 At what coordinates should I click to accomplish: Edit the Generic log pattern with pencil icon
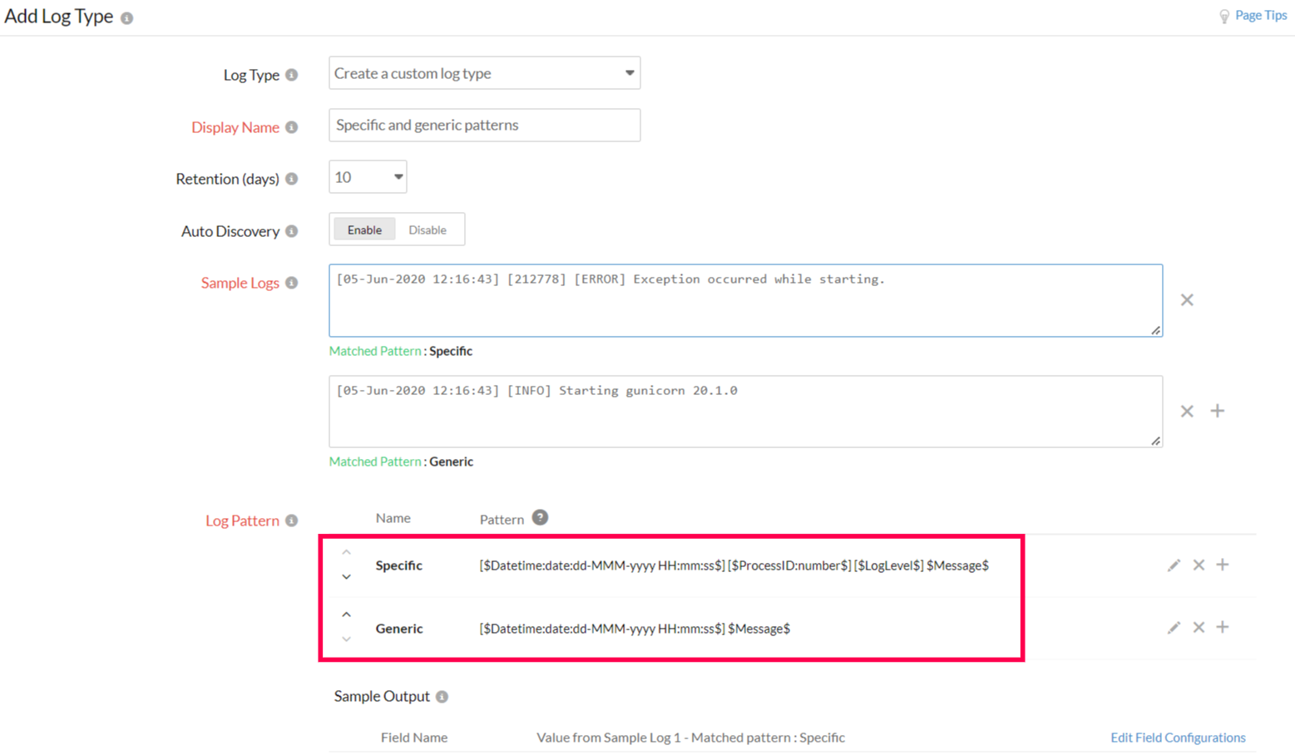tap(1174, 628)
